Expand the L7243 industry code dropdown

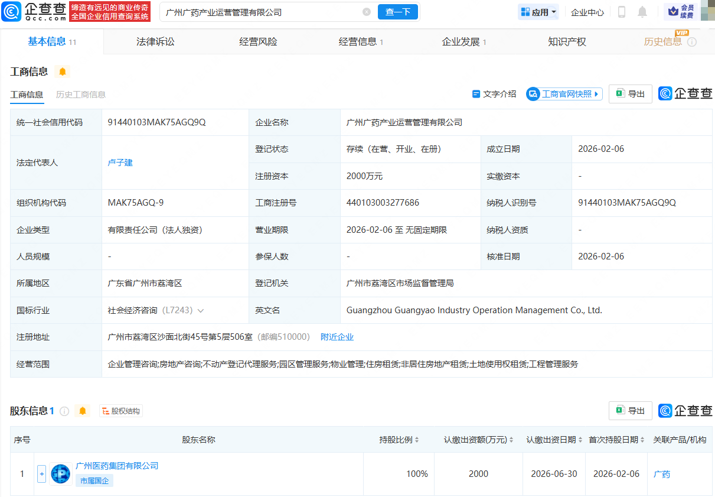[x=203, y=310]
